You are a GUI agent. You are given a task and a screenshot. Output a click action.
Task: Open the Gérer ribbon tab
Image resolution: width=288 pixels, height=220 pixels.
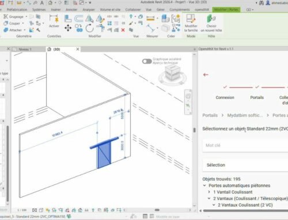pos(160,9)
